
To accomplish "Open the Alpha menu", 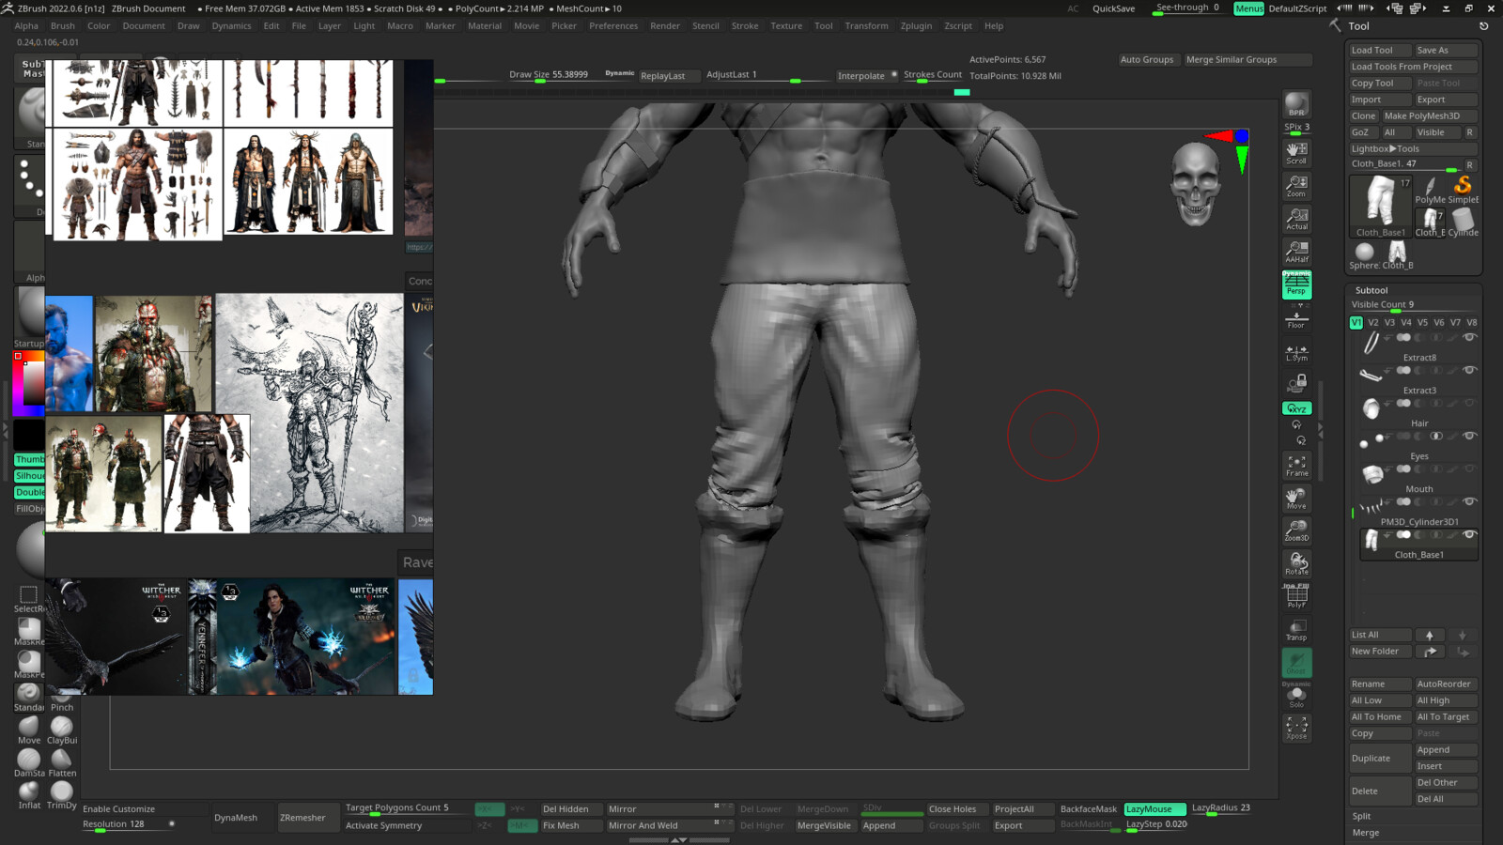I will 26,26.
